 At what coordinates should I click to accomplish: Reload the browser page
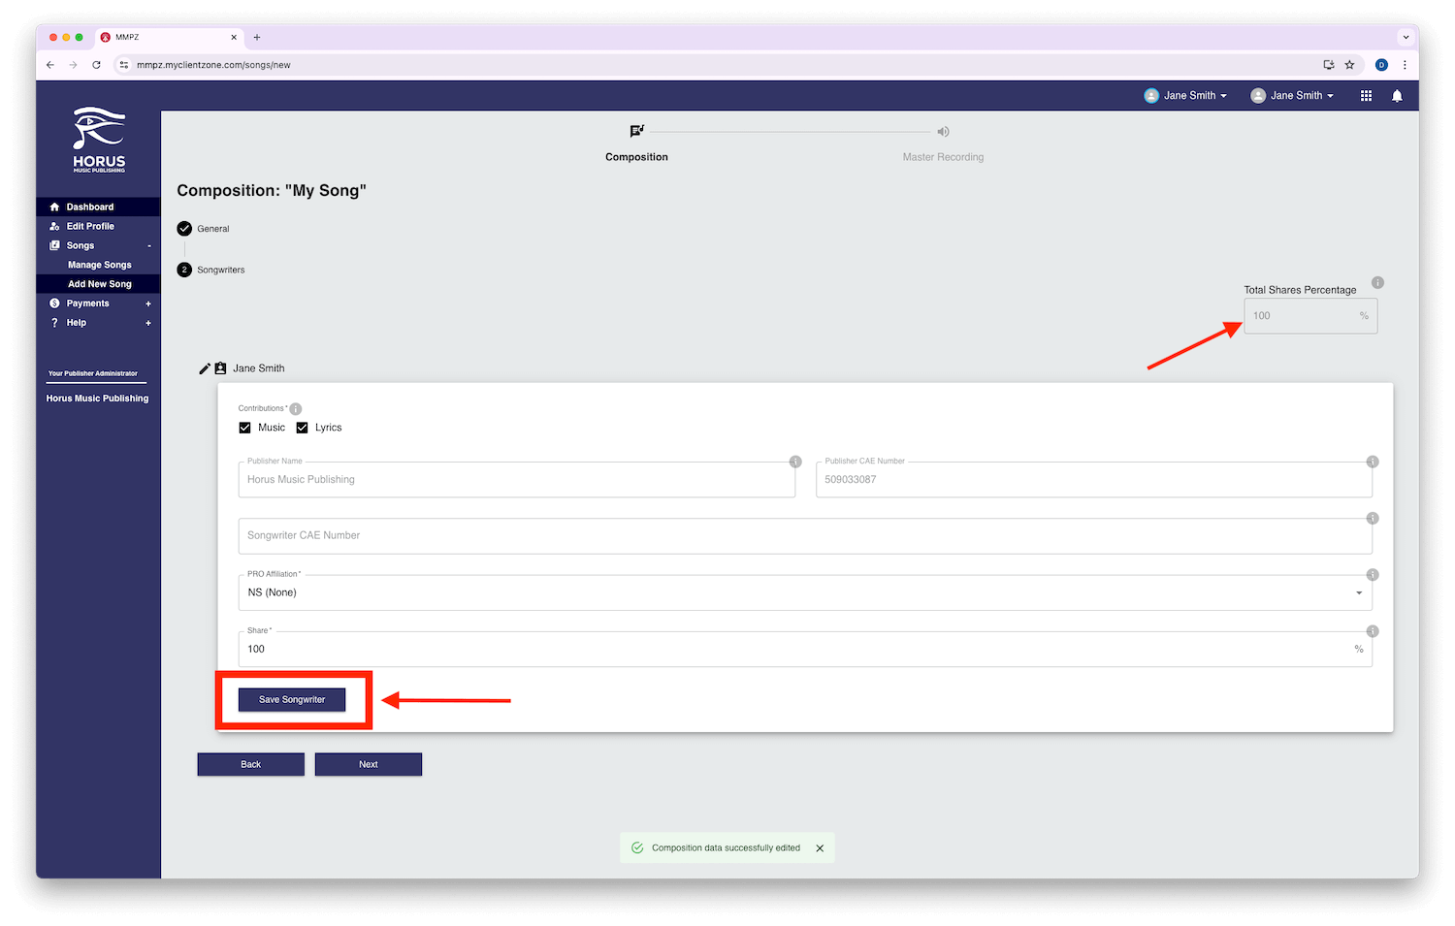(x=96, y=65)
